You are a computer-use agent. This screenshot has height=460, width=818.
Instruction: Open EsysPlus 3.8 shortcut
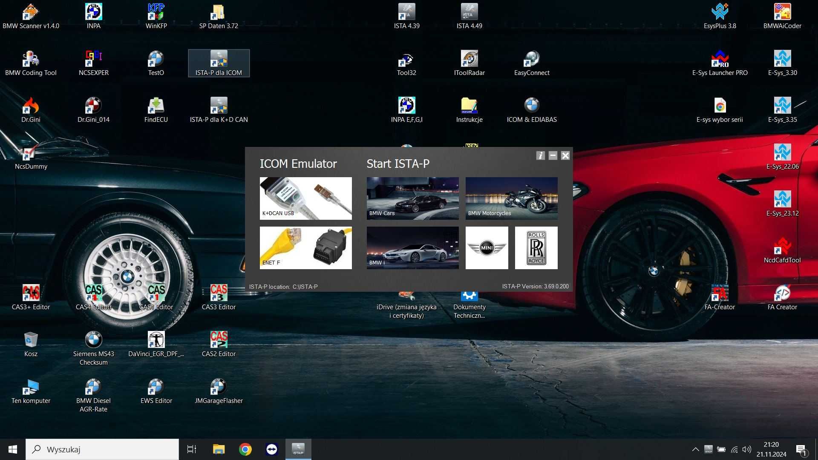[720, 17]
